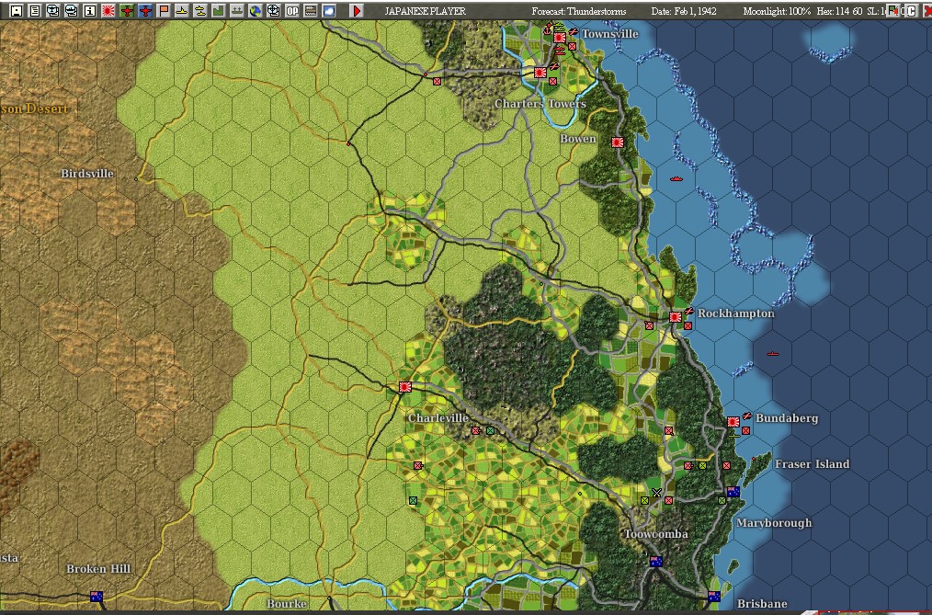Click the Toowoomba town label
The image size is (932, 615).
(x=656, y=533)
